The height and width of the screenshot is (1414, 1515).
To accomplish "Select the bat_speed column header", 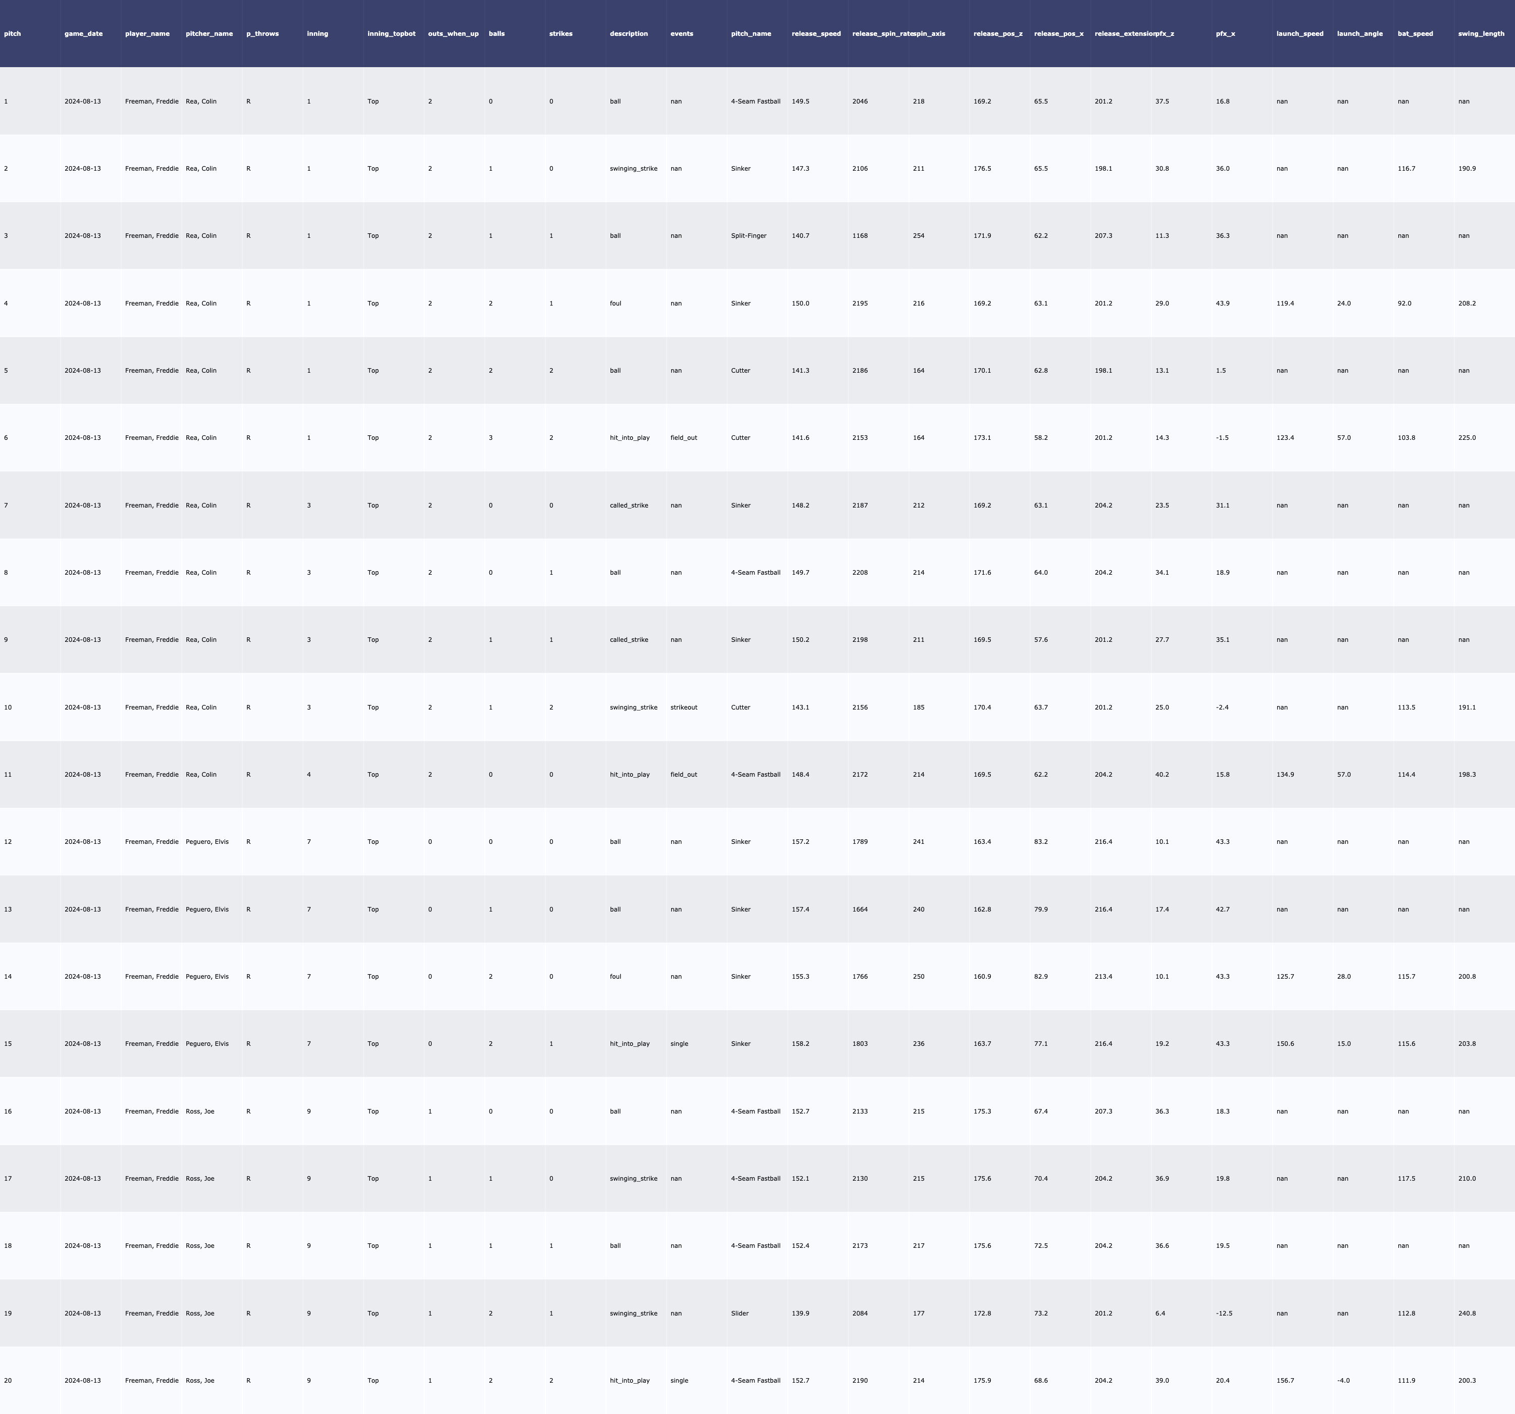I will pyautogui.click(x=1415, y=33).
